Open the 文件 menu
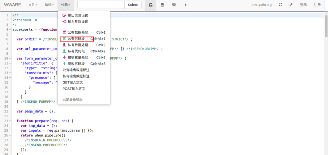The width and height of the screenshot is (328, 155). [x=33, y=5]
